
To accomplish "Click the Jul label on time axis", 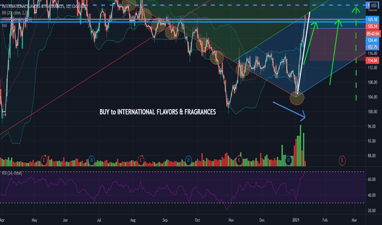I will (x=99, y=220).
